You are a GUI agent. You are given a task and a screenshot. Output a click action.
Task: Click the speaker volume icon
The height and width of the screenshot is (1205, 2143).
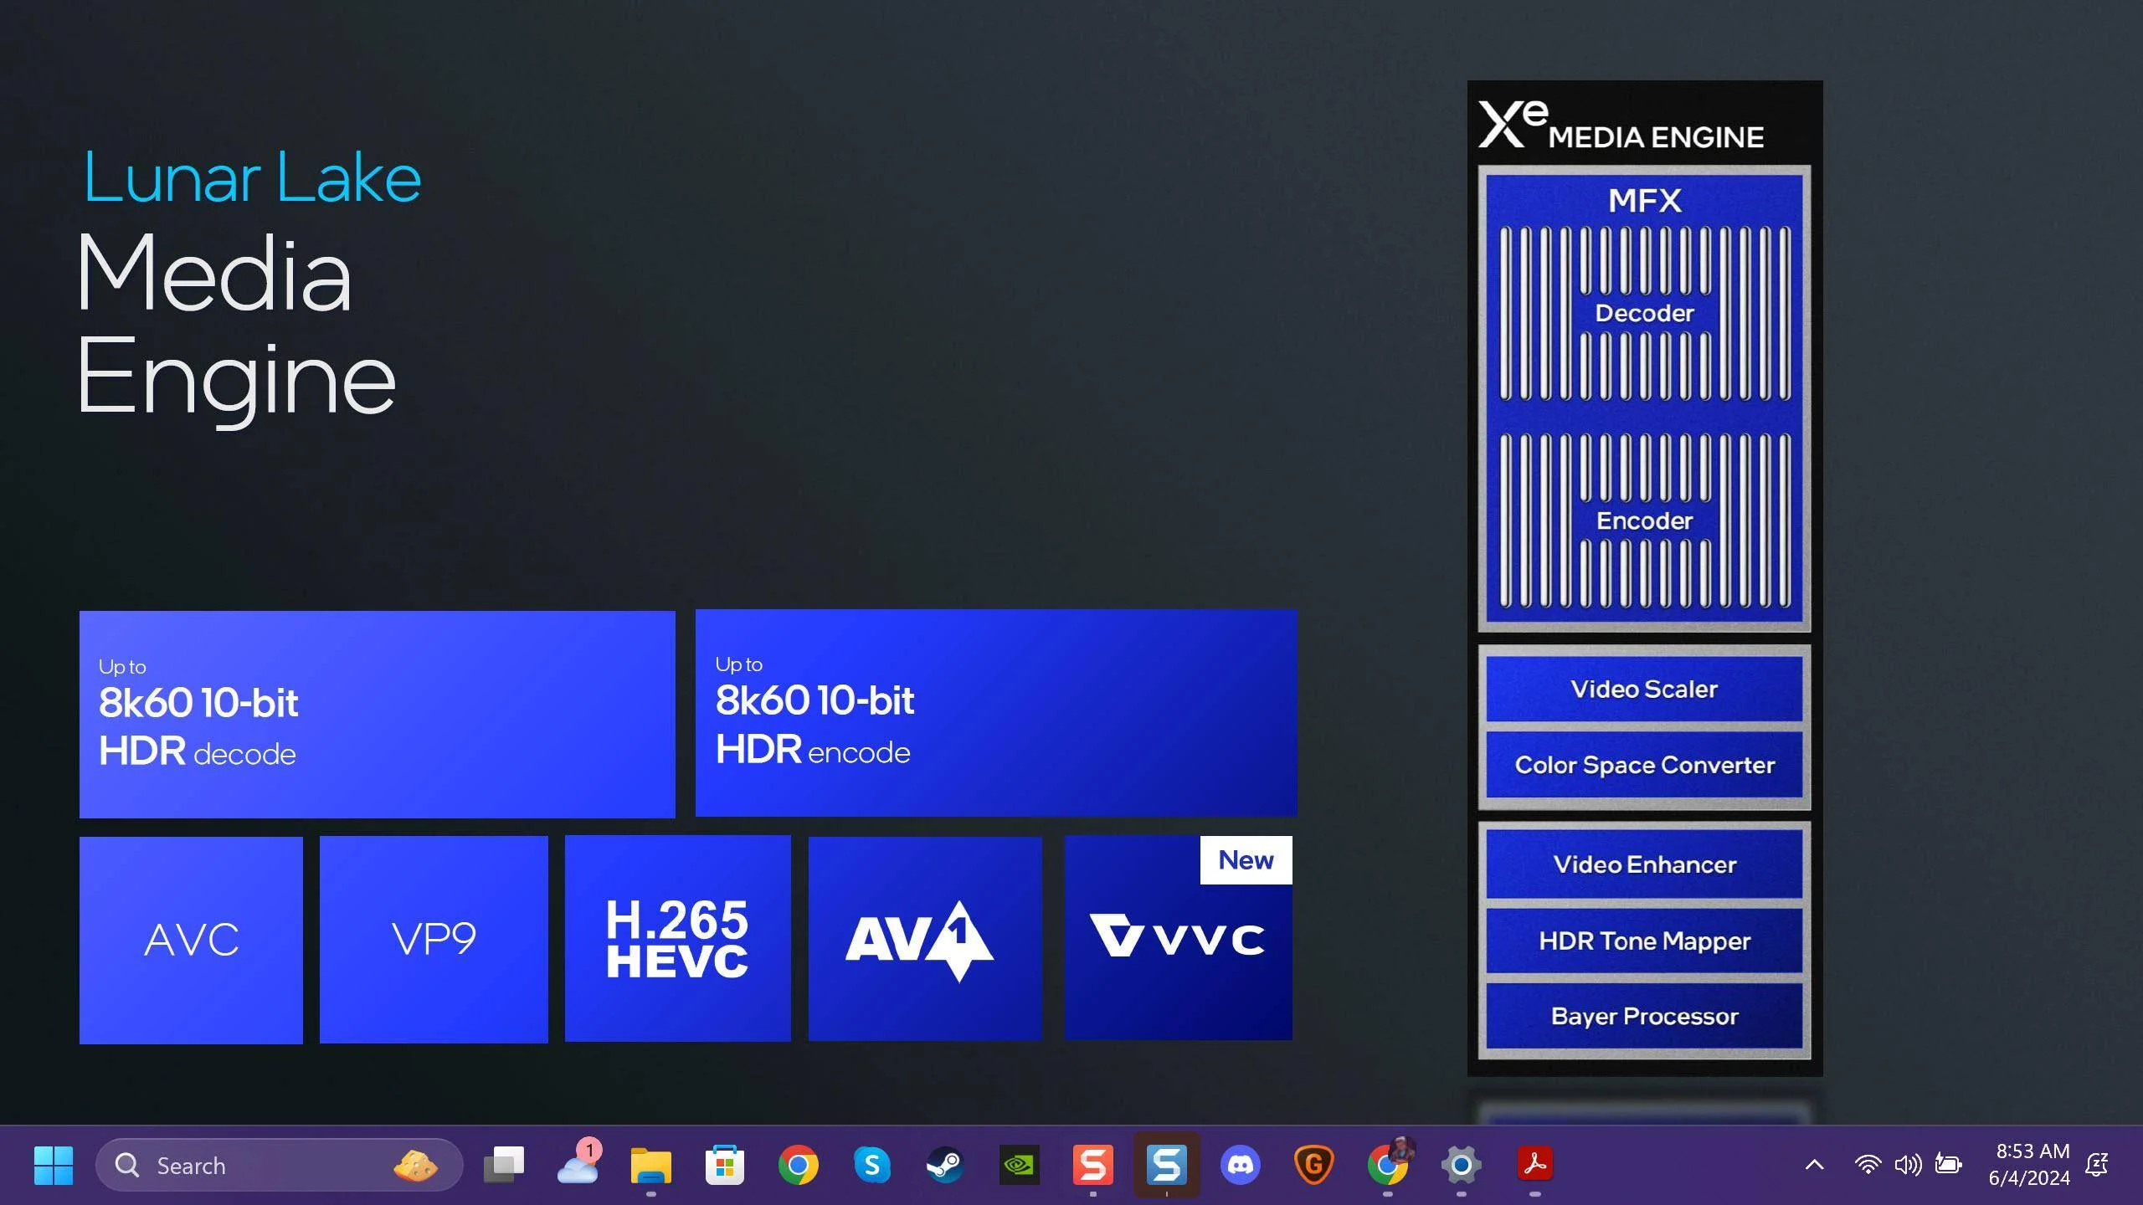[x=1908, y=1165]
